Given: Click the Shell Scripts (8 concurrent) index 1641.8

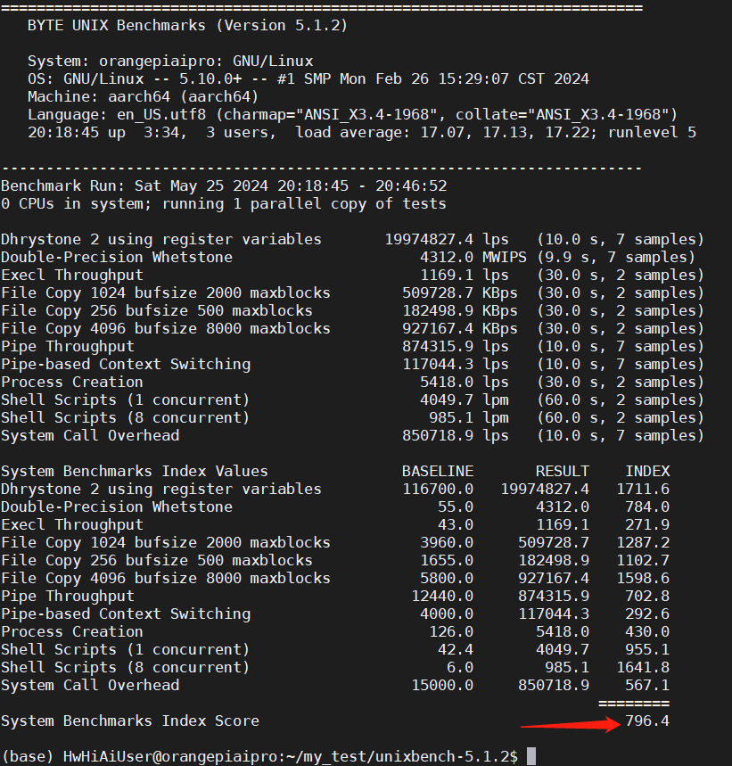Looking at the screenshot, I should pos(643,667).
